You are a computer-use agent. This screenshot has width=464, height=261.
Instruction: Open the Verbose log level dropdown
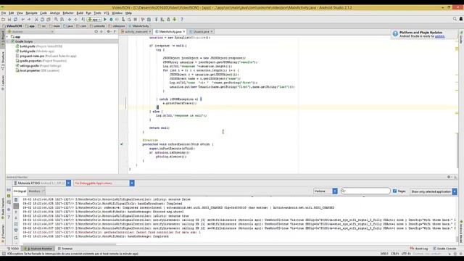pyautogui.click(x=335, y=191)
